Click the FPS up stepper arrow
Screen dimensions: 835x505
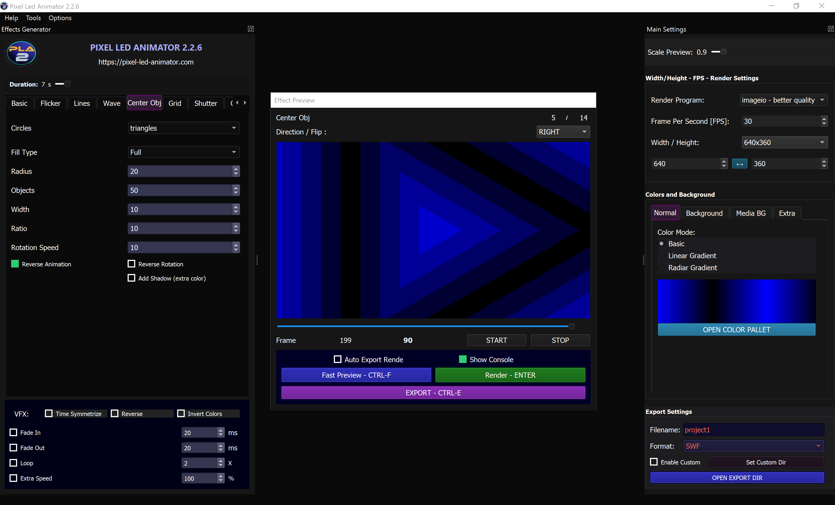coord(824,119)
